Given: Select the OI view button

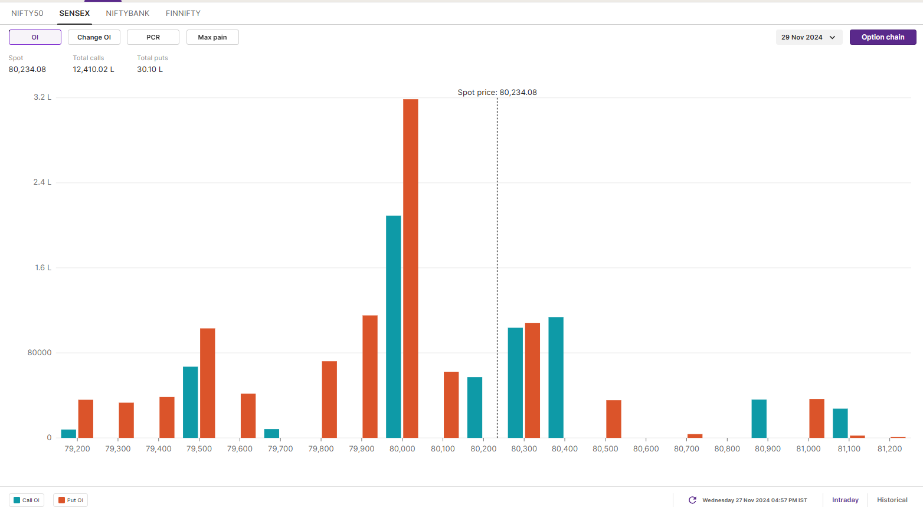Looking at the screenshot, I should tap(35, 37).
